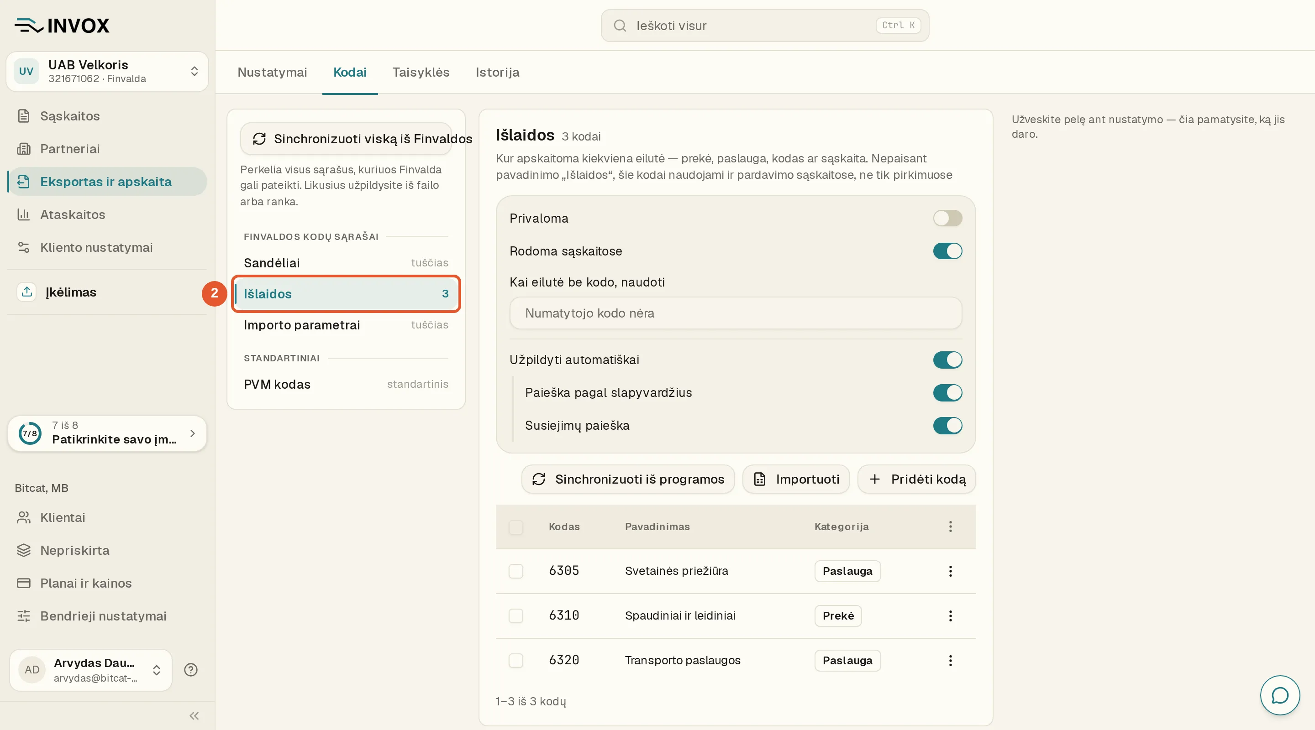
Task: Toggle Paieška pagal slapyvardžius off
Action: pyautogui.click(x=947, y=392)
